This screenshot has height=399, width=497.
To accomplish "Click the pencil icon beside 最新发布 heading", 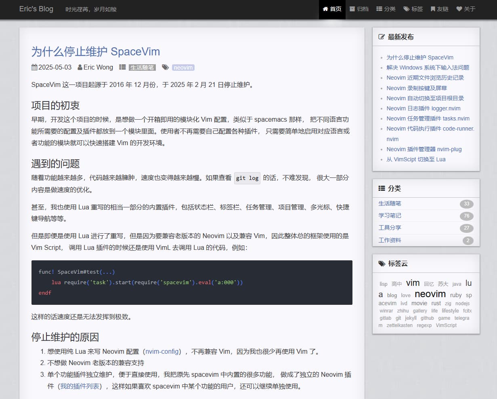I will [x=382, y=36].
